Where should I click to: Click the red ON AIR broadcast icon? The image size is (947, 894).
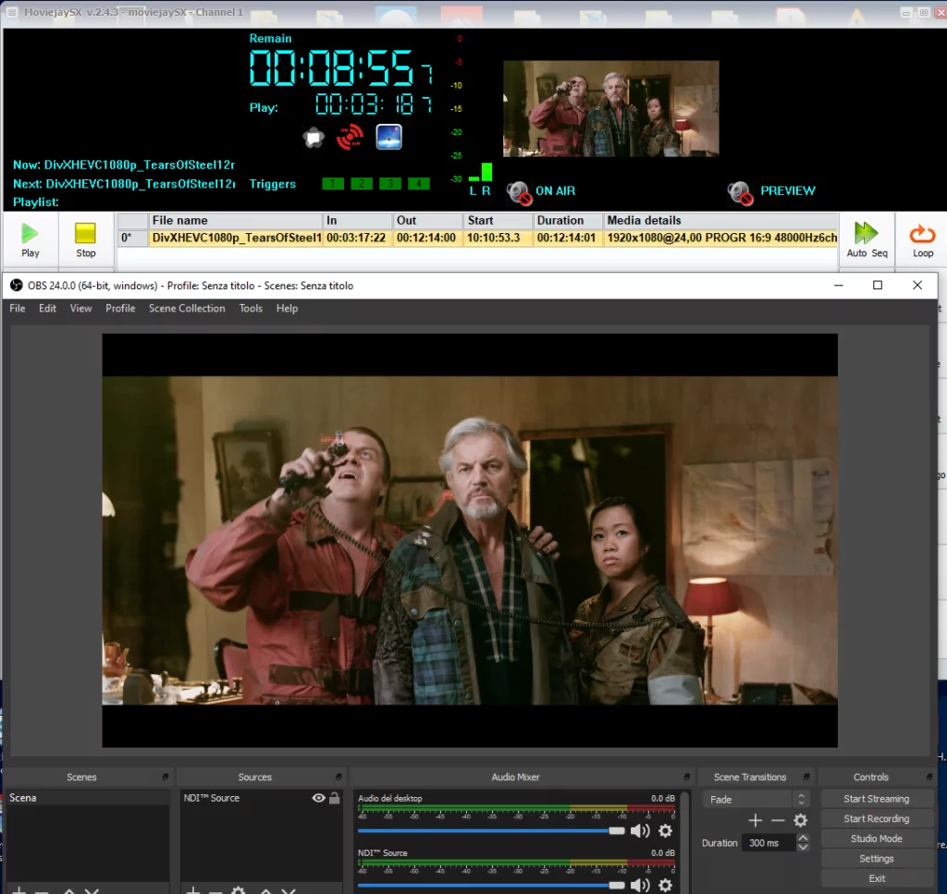click(350, 138)
